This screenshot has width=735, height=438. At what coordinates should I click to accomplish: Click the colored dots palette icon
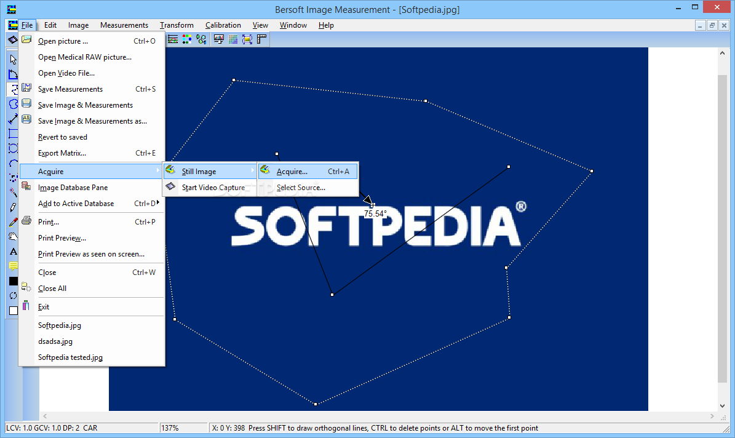pyautogui.click(x=187, y=39)
